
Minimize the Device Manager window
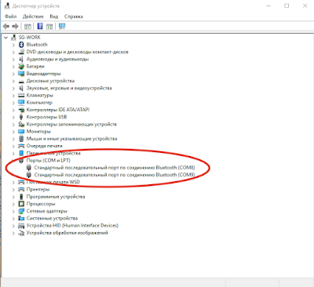(x=268, y=5)
